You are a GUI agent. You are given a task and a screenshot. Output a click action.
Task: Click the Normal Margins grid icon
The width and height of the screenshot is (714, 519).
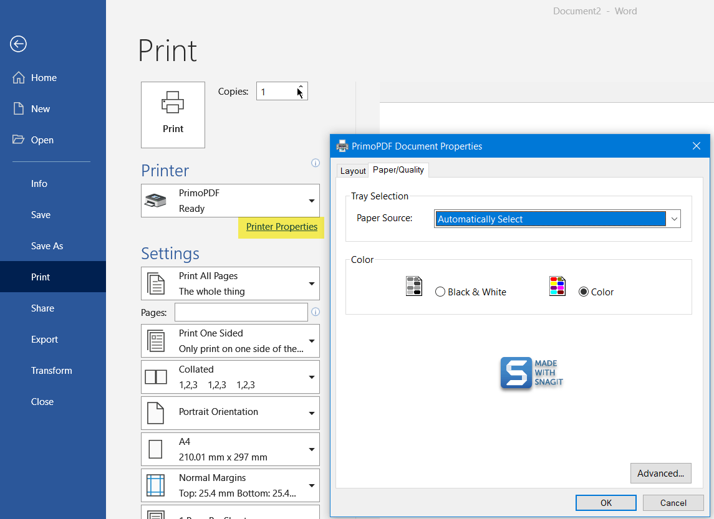(156, 485)
